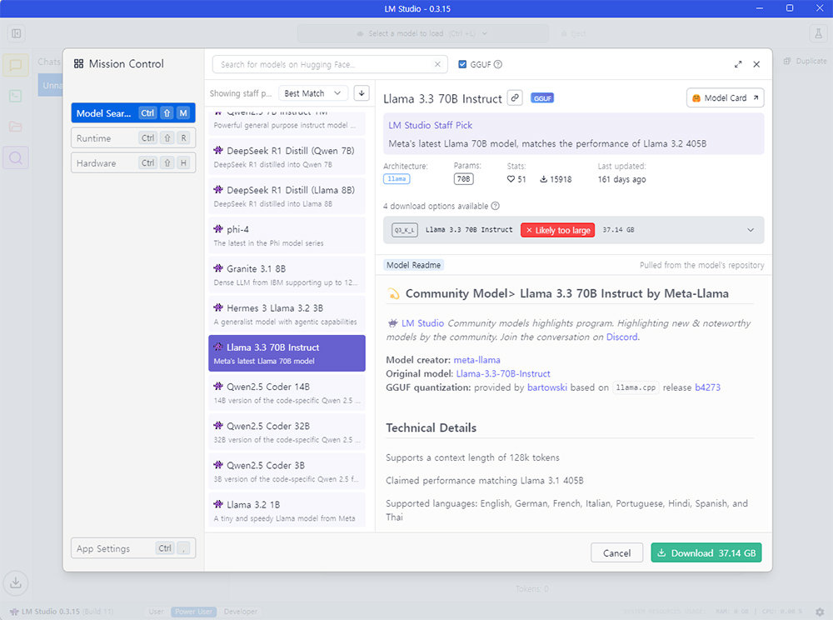Click the GGUF help question mark icon
The width and height of the screenshot is (833, 620).
tap(498, 64)
